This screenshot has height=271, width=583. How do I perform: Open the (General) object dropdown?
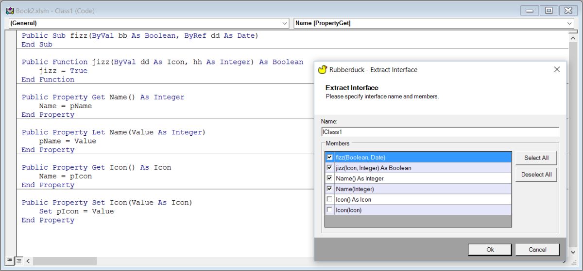point(286,23)
